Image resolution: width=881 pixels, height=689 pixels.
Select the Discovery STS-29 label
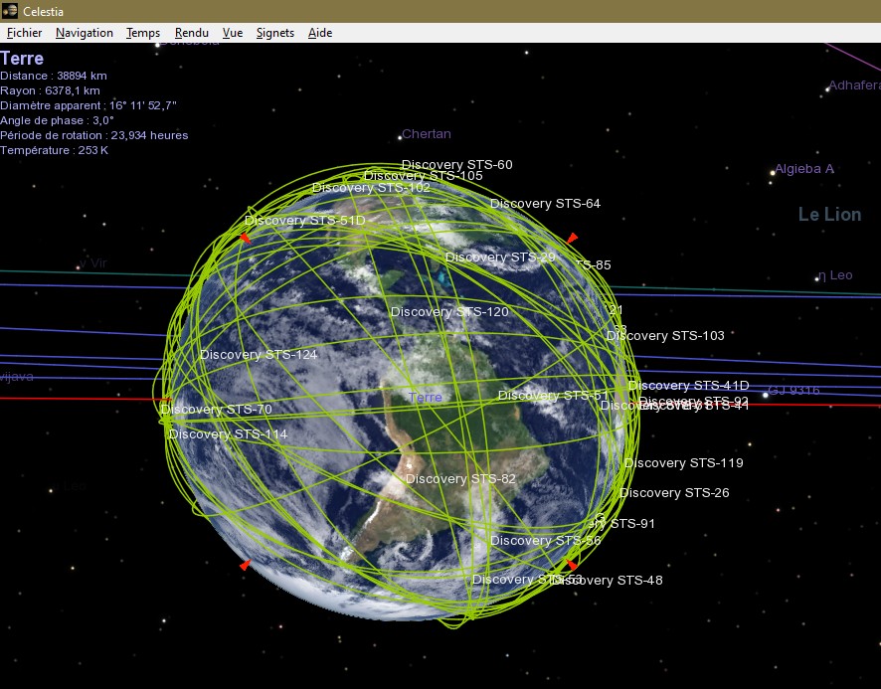[x=500, y=258]
